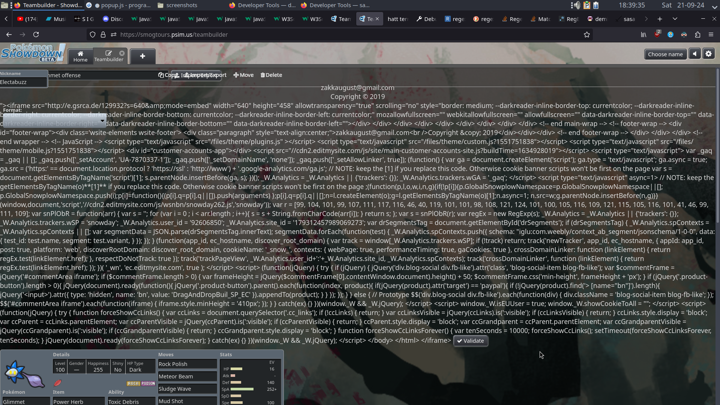Viewport: 720px width, 405px height.
Task: Open the screenshots folder in the taskbar
Action: click(x=177, y=5)
